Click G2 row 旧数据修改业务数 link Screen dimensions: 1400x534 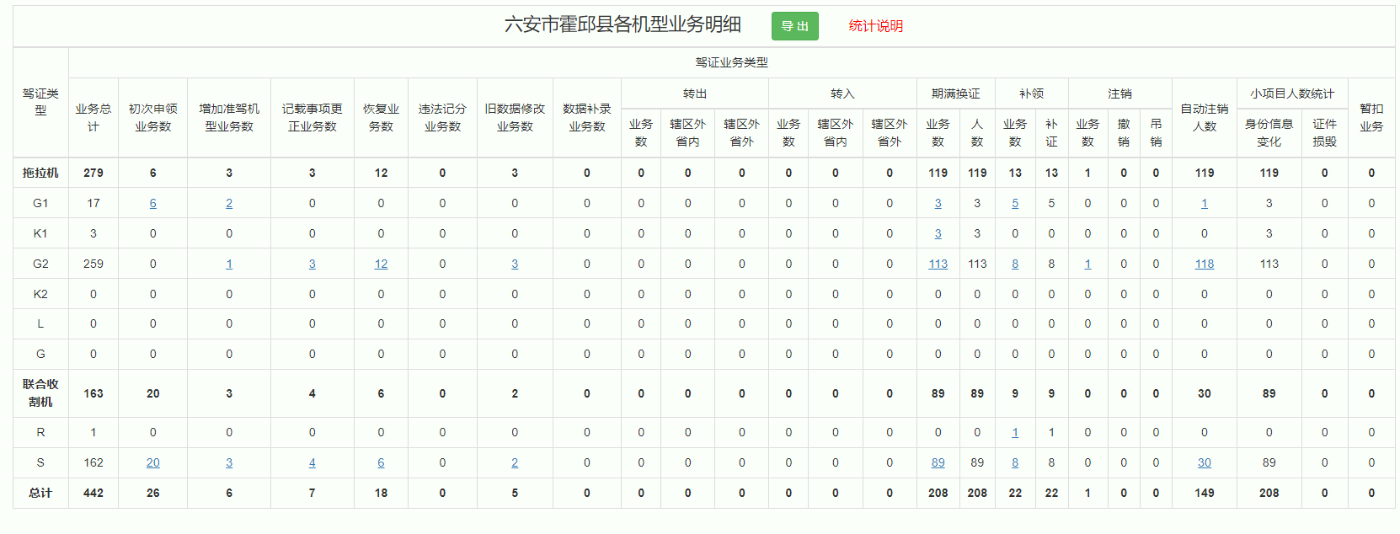(x=515, y=264)
